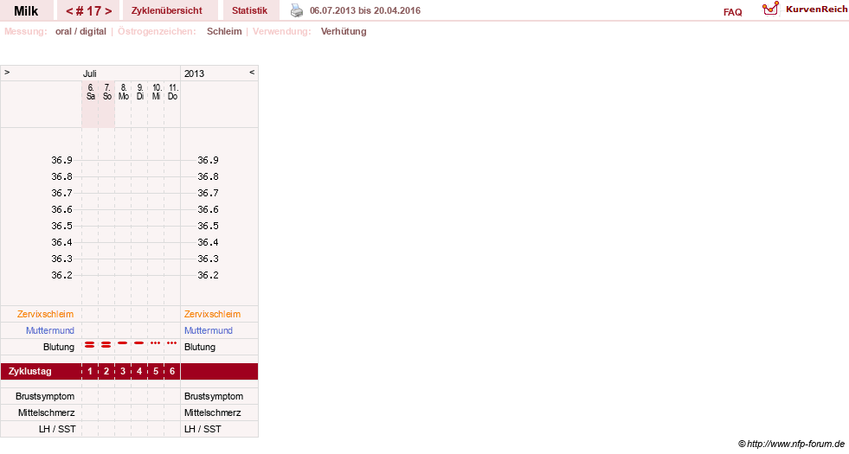Click the spotting marker on cycle day 6
The width and height of the screenshot is (849, 454).
tap(171, 343)
